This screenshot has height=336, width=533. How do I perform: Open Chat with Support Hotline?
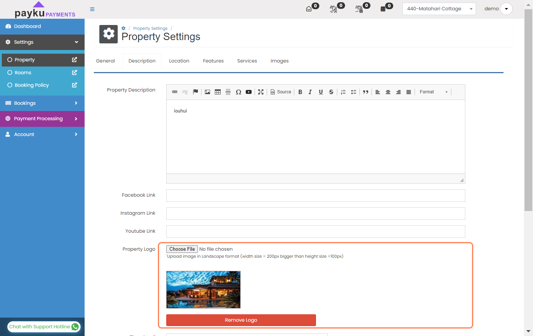(44, 327)
